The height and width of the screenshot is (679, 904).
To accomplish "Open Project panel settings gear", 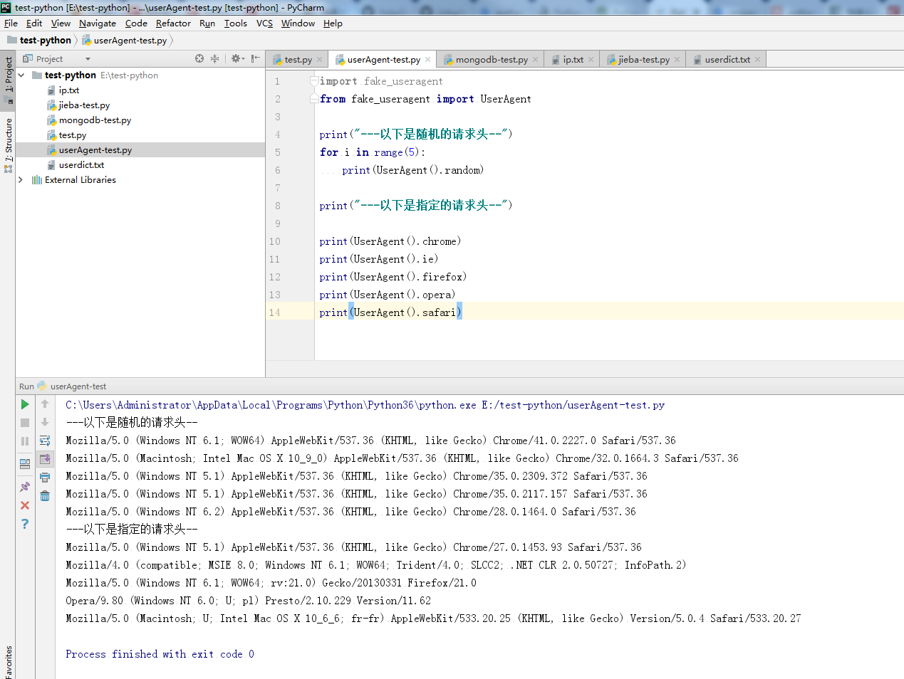I will [x=236, y=58].
